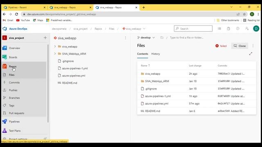Open the siva_webapp repository dropdown in breadcrumb
Viewport: 262px width, 147px height.
pyautogui.click(x=134, y=29)
